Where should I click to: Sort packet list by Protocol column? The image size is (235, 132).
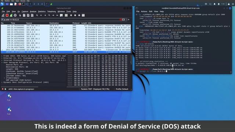click(x=76, y=23)
